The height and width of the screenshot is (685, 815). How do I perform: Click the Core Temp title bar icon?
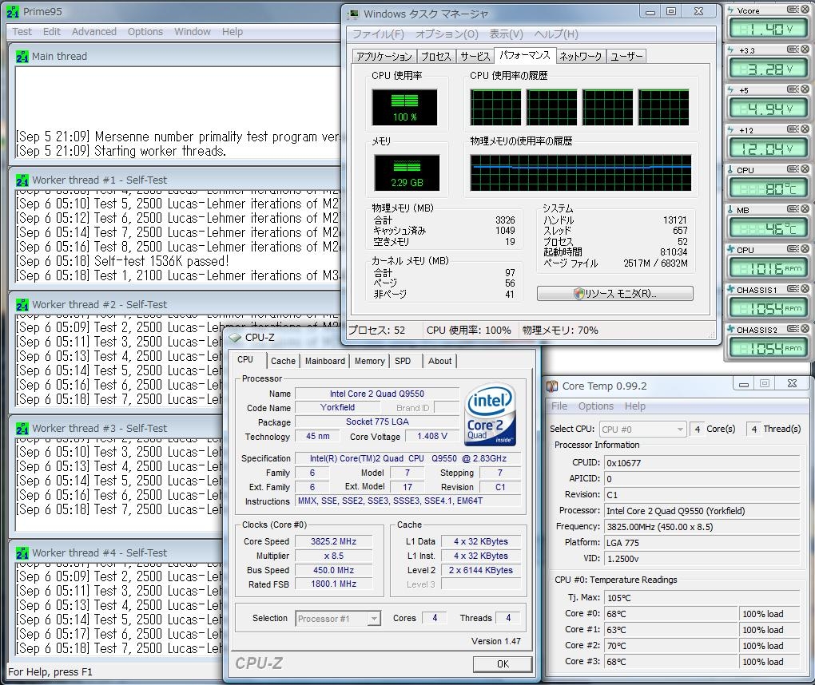[552, 386]
